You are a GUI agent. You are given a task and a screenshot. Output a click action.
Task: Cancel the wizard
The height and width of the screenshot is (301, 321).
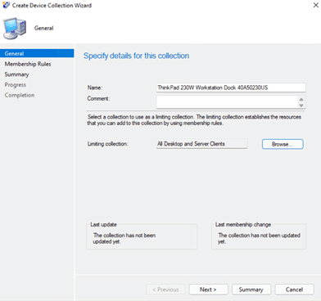(x=294, y=290)
